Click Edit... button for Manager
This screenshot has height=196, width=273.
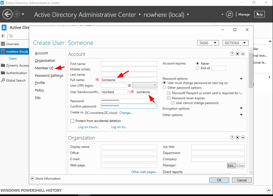(x=231, y=166)
